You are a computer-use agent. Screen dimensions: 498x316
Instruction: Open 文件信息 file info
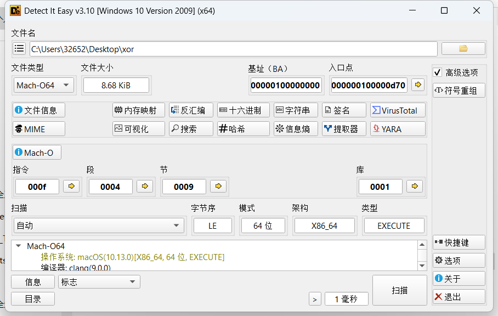click(39, 110)
